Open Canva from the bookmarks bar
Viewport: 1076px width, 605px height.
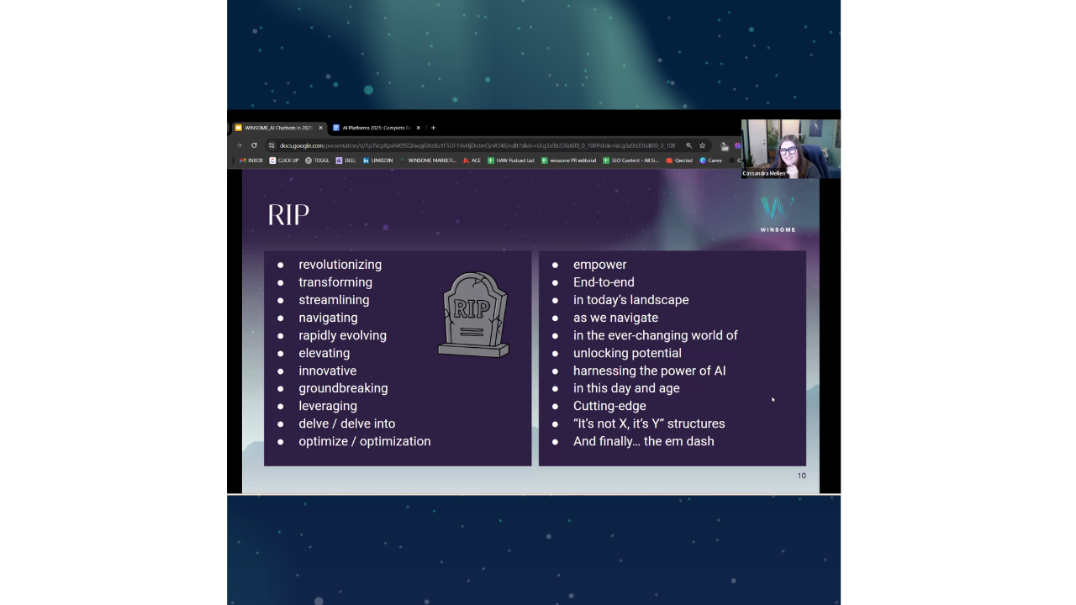click(x=713, y=160)
